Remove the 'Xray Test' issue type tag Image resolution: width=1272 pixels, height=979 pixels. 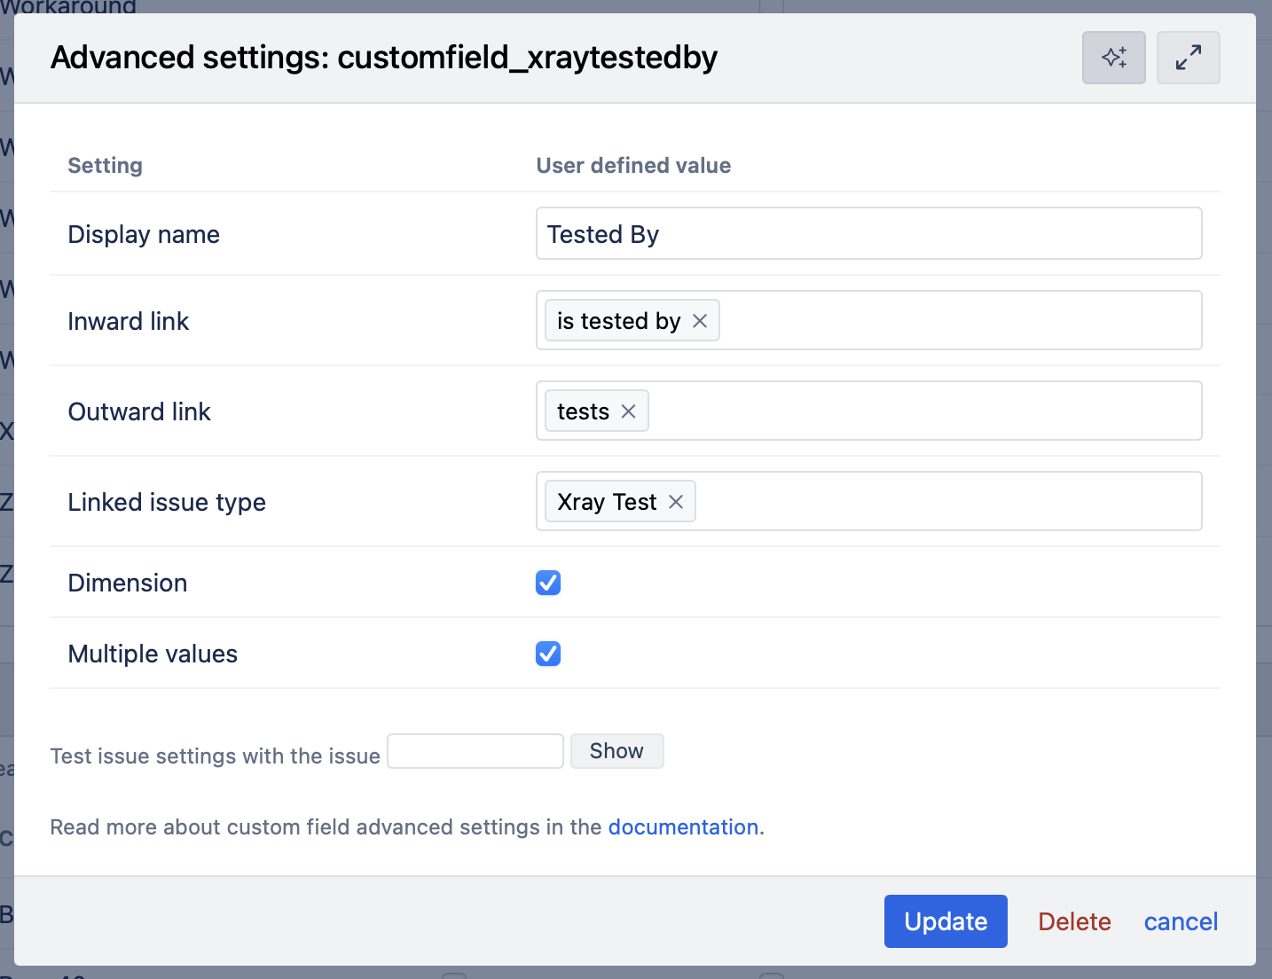[x=676, y=502]
